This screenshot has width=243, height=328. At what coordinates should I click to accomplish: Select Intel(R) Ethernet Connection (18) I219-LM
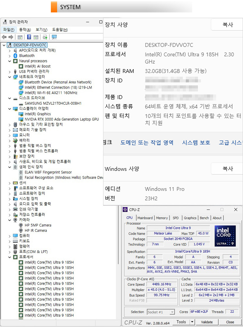point(58,87)
